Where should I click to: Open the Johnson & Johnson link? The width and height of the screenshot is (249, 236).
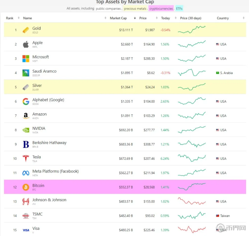[x=49, y=200]
